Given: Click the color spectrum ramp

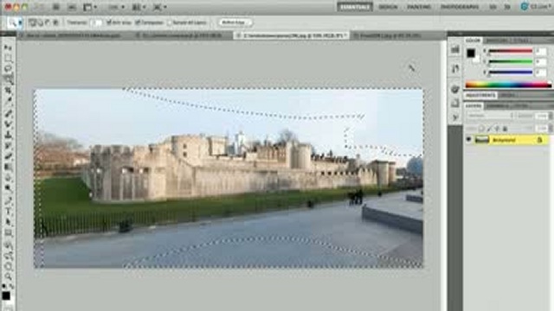Looking at the screenshot, I should coord(508,85).
